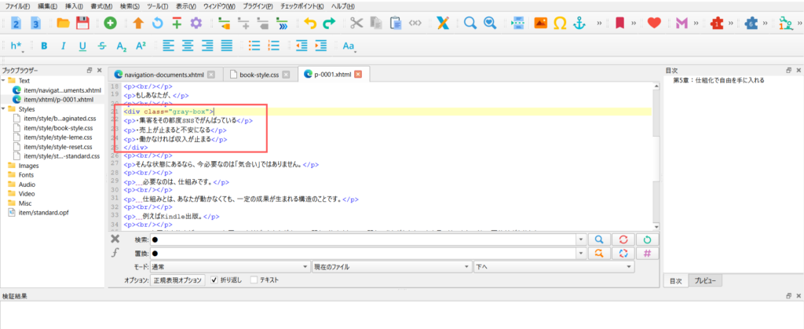Click the anchor (Insert ID) icon
The height and width of the screenshot is (329, 804).
point(580,24)
